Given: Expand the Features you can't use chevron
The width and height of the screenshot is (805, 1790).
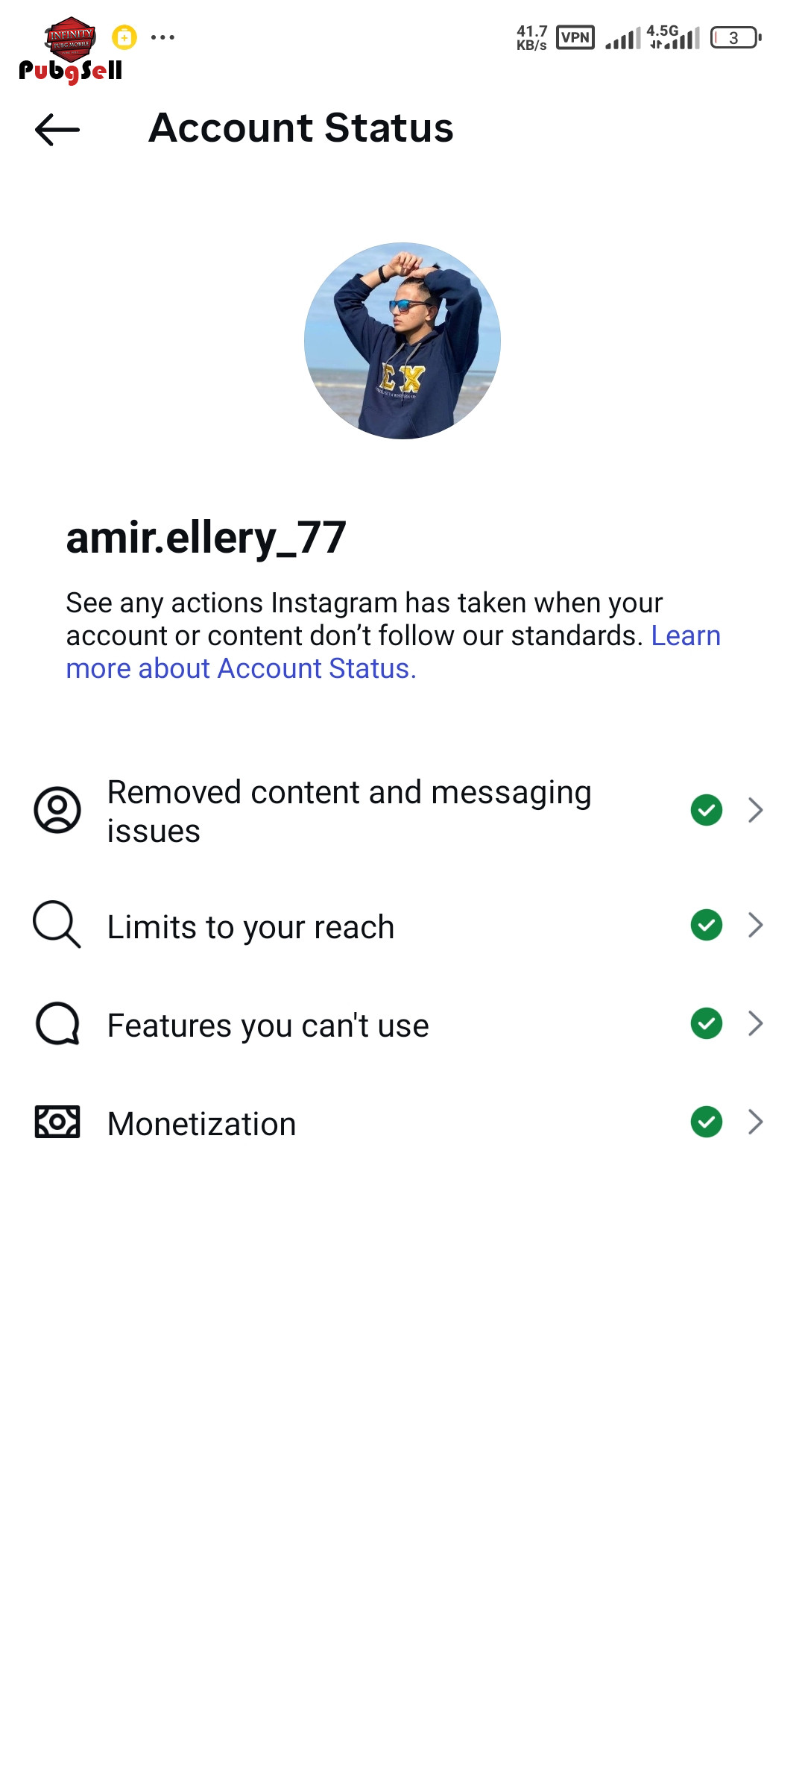Looking at the screenshot, I should pyautogui.click(x=756, y=1023).
